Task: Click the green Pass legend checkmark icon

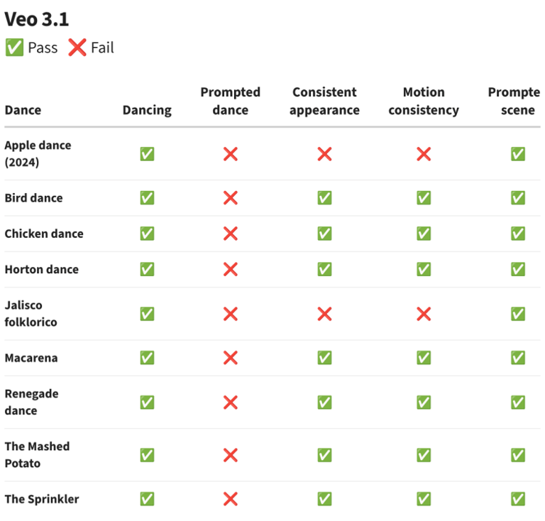Action: click(x=14, y=48)
